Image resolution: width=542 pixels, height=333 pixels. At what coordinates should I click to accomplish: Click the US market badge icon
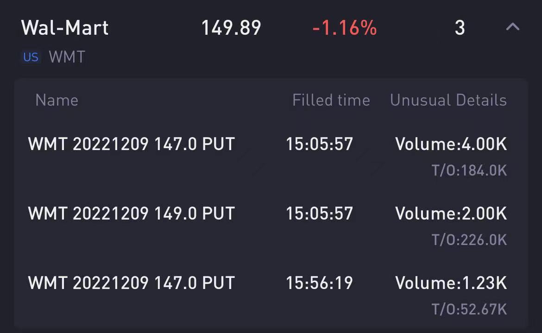pos(31,57)
